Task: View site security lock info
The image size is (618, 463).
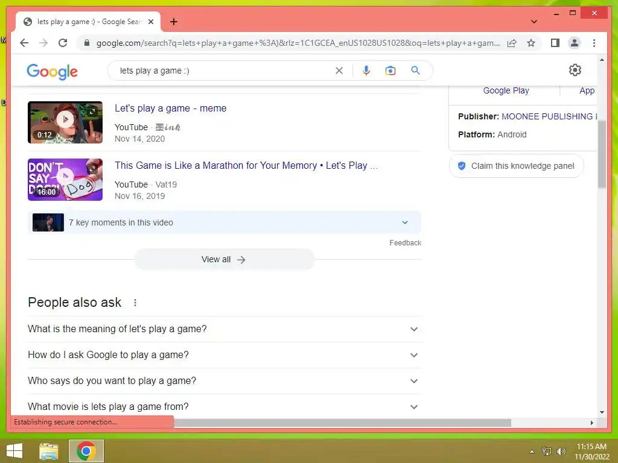Action: point(87,43)
